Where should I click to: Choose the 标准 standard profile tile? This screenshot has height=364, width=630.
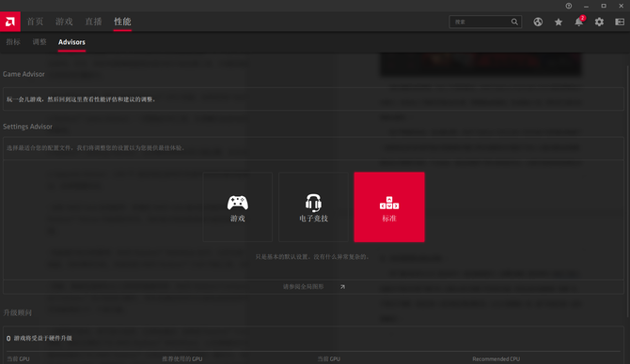tap(389, 206)
